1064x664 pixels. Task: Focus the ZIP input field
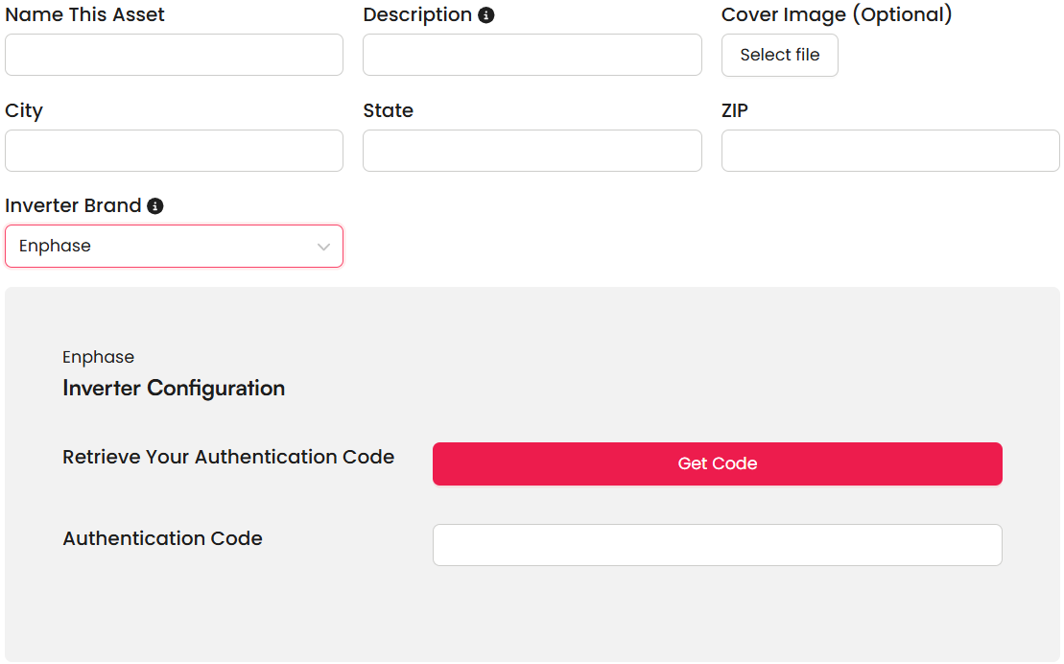click(x=890, y=151)
